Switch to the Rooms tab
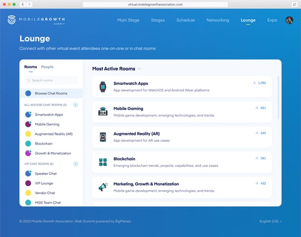 pos(30,67)
